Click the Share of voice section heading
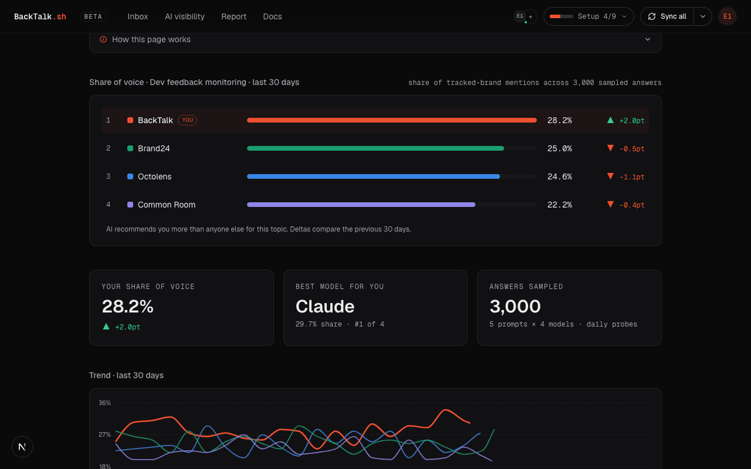Screen dimensions: 751x469 pos(194,82)
